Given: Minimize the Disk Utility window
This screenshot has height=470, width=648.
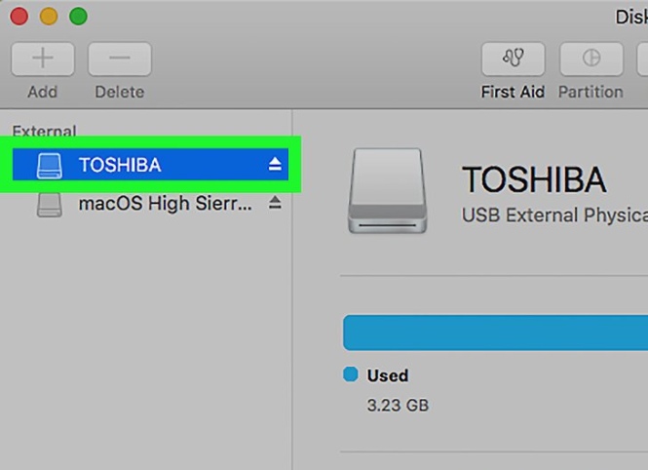Looking at the screenshot, I should coord(48,17).
